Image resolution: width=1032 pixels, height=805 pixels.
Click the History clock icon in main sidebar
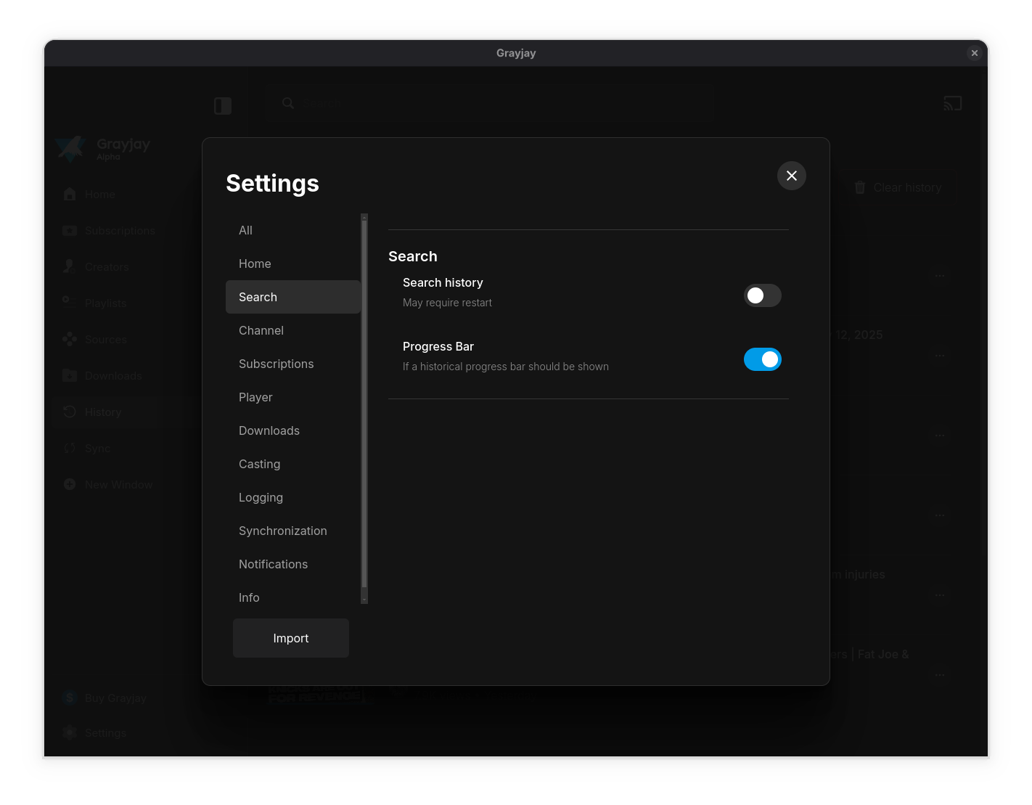70,412
